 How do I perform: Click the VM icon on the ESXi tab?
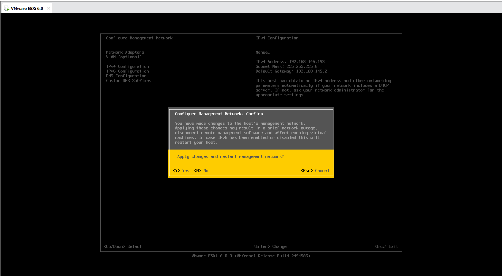click(7, 8)
